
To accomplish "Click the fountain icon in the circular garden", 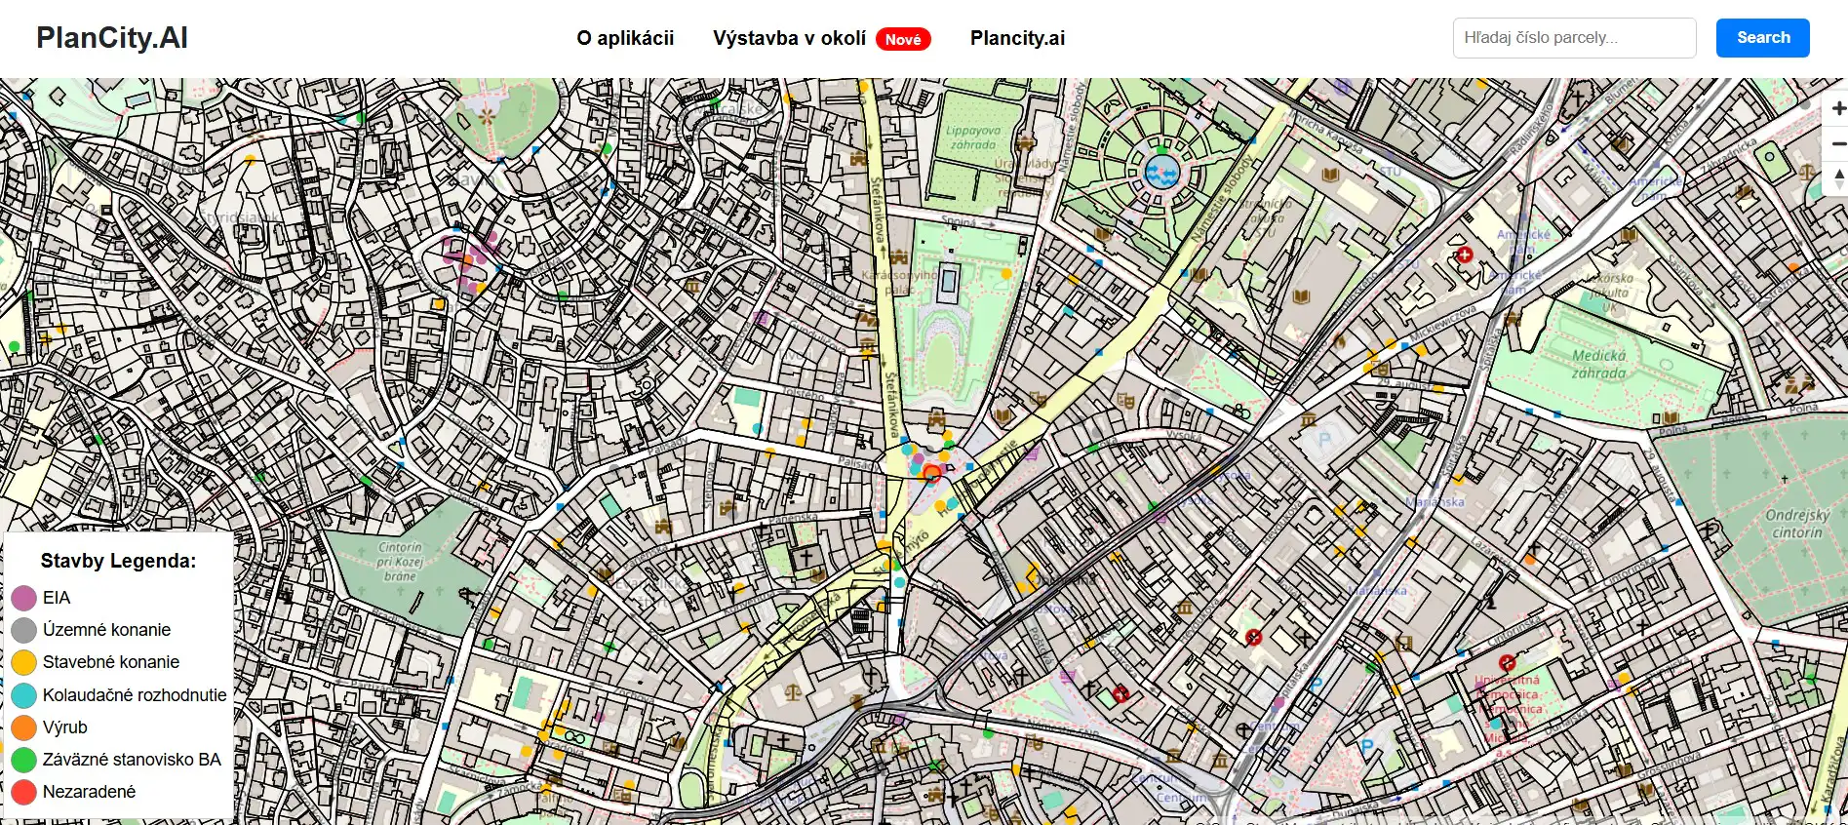I will [x=1161, y=173].
